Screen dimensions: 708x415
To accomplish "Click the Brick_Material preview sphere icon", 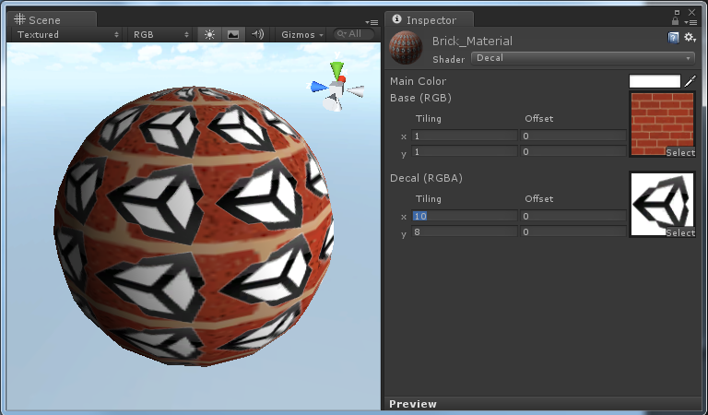I will [406, 47].
